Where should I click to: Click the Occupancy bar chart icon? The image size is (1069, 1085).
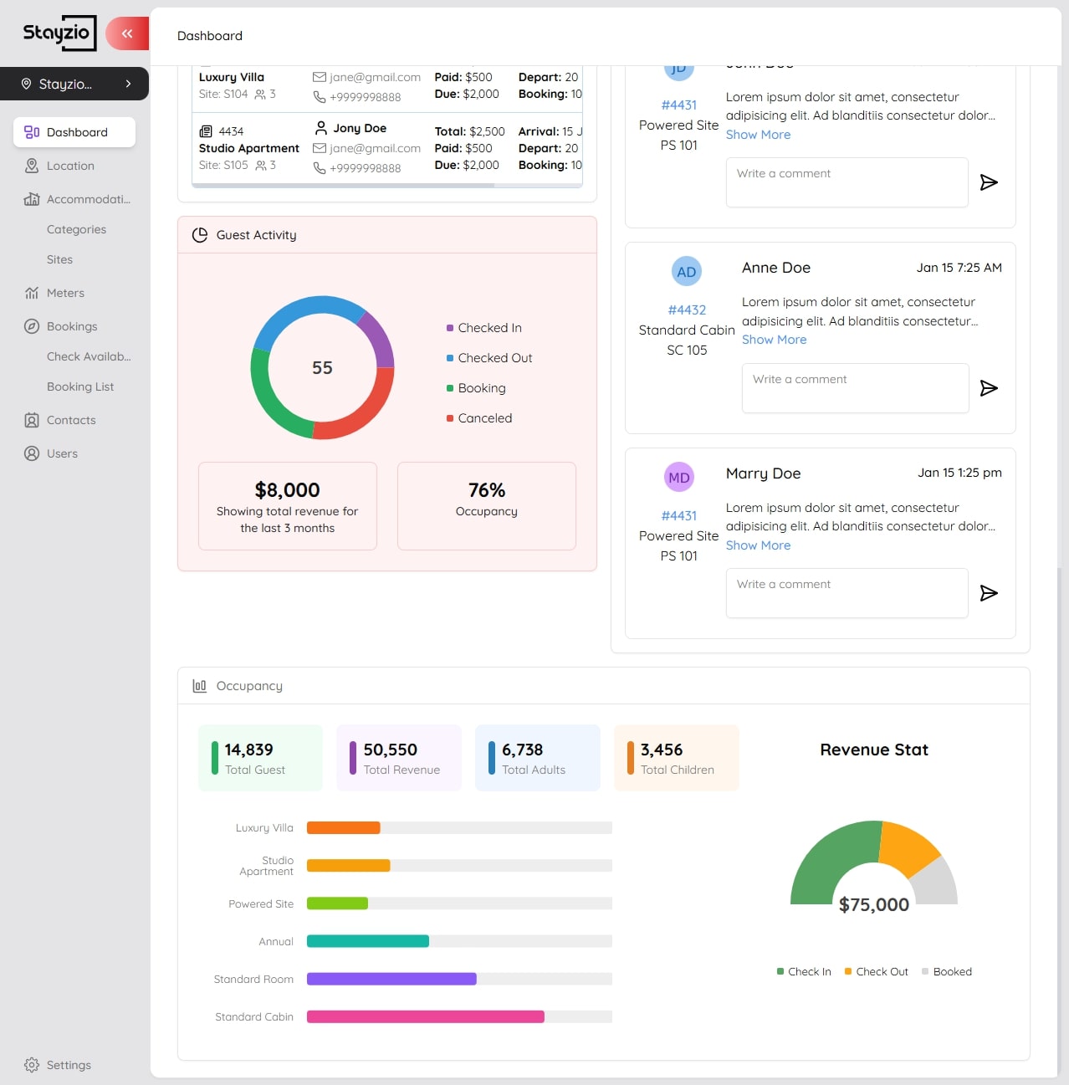click(200, 686)
